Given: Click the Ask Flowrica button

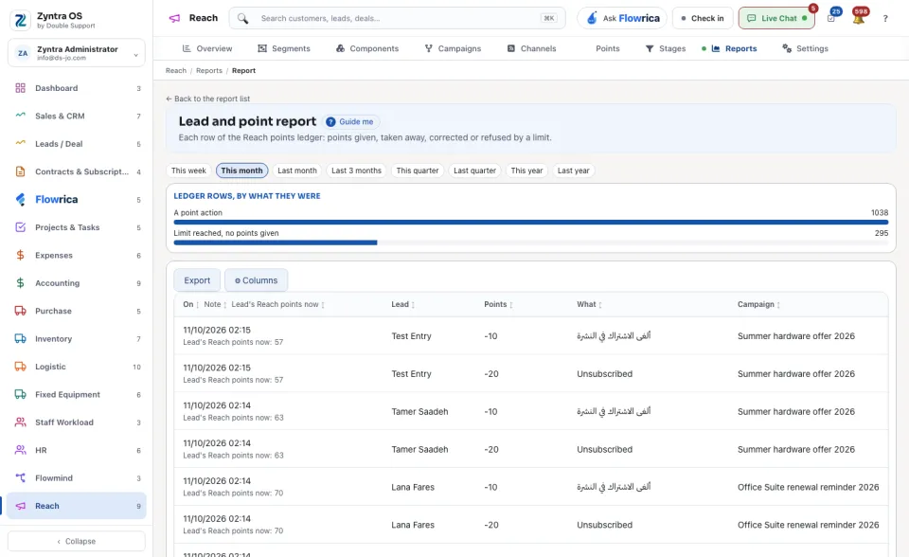Looking at the screenshot, I should (622, 19).
